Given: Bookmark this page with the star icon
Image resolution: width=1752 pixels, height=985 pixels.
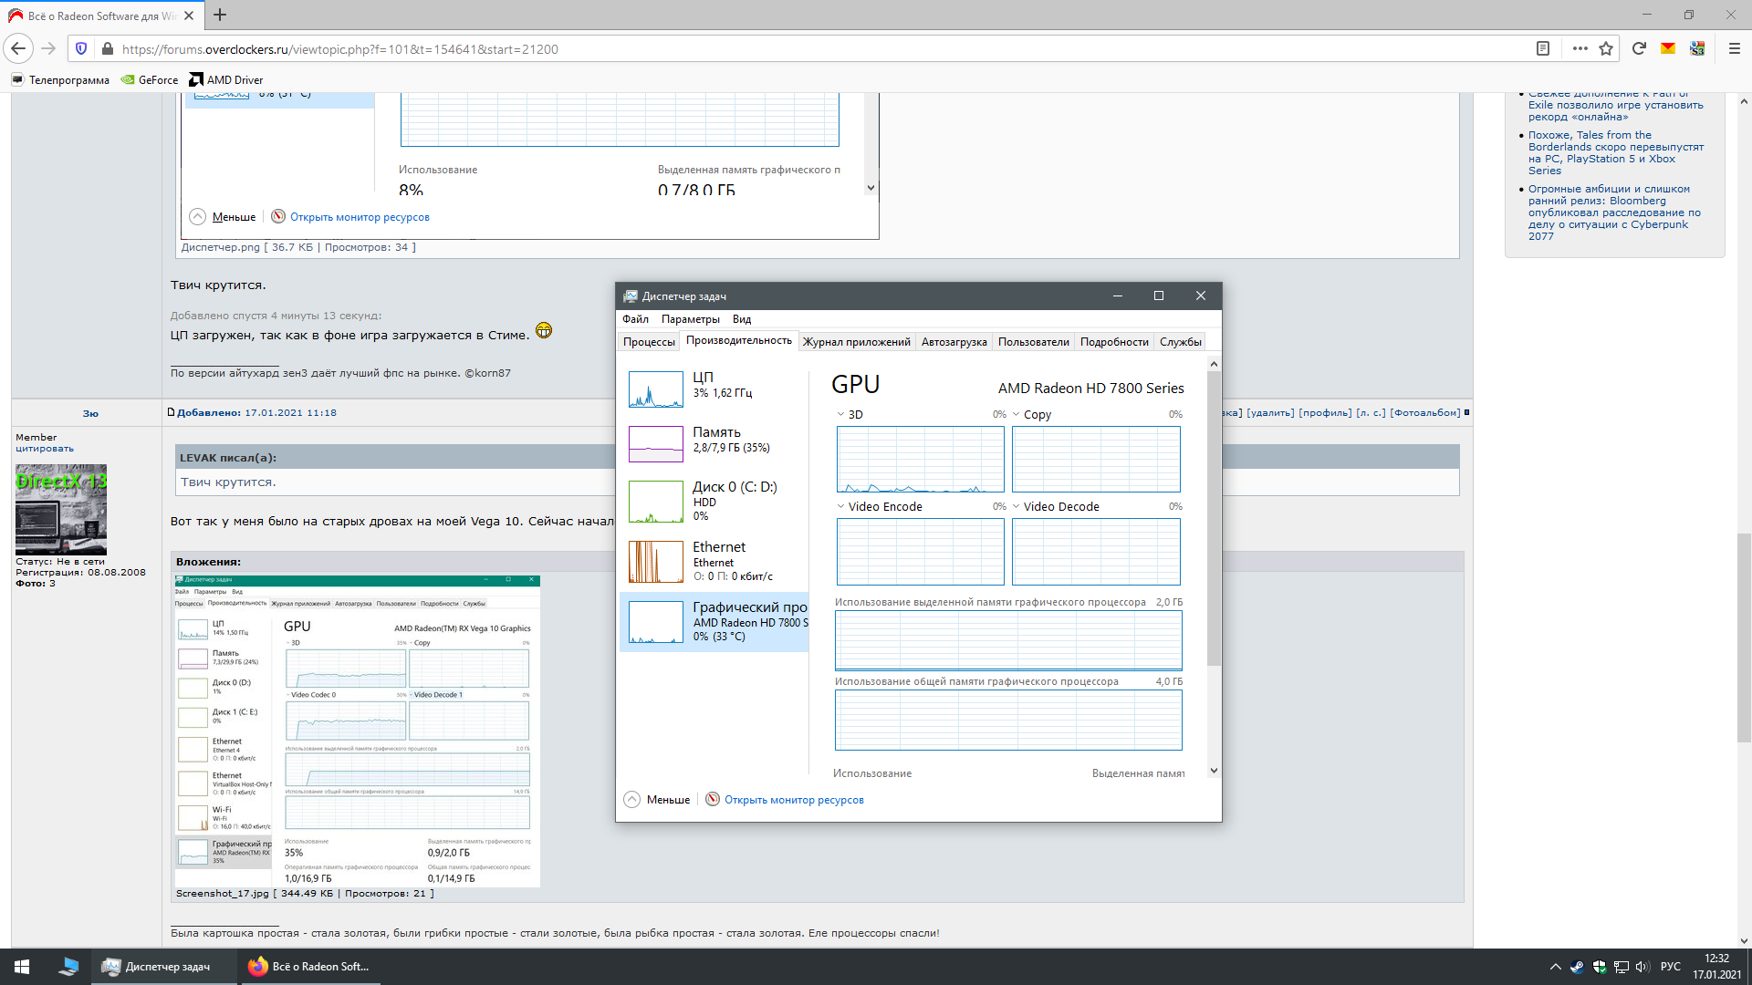Looking at the screenshot, I should click(1606, 49).
